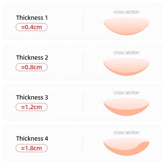The image size is (165, 165).
Task: Click the Thickness 1 cross section illustration
Action: pyautogui.click(x=126, y=26)
